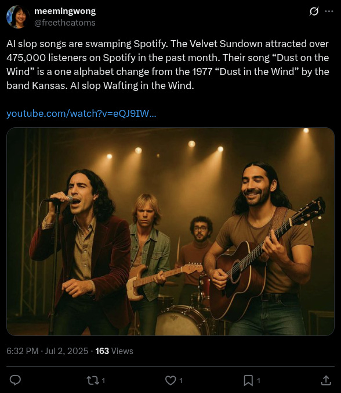Click the singer holding the microphone in photo
The image size is (341, 393).
(82, 252)
